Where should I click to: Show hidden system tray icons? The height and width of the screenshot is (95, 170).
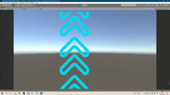pos(142,93)
